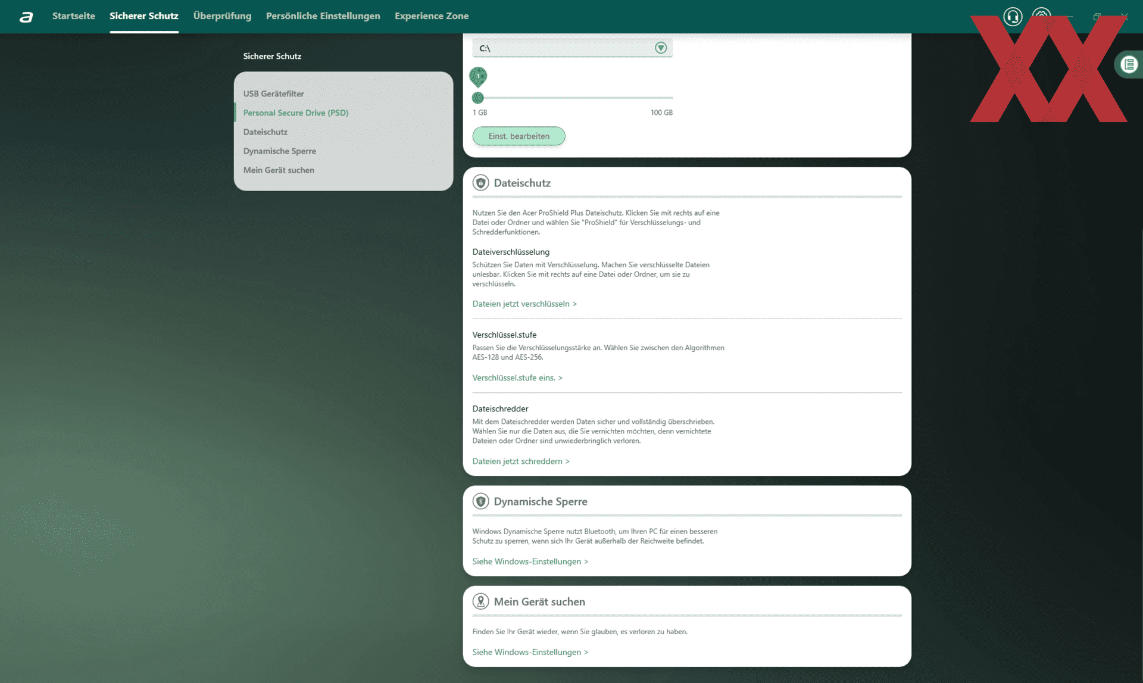Click the Einst. bearbeiten button

(519, 136)
